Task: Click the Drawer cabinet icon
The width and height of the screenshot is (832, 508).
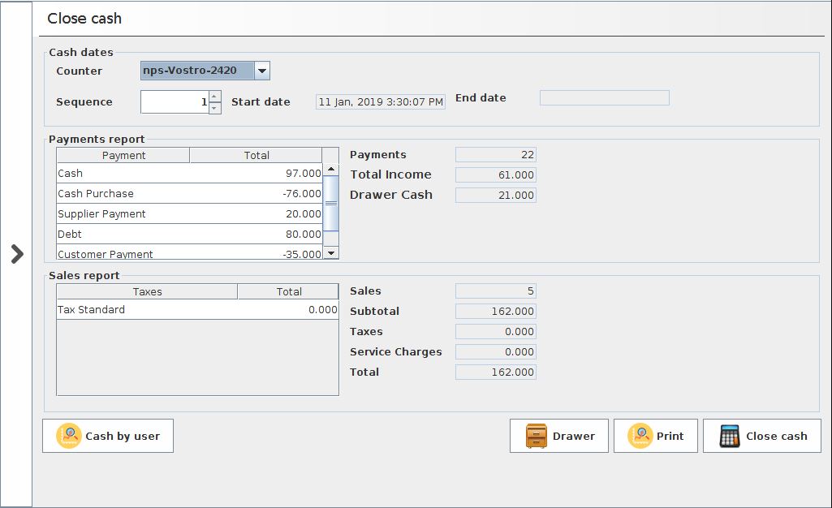Action: (x=537, y=436)
